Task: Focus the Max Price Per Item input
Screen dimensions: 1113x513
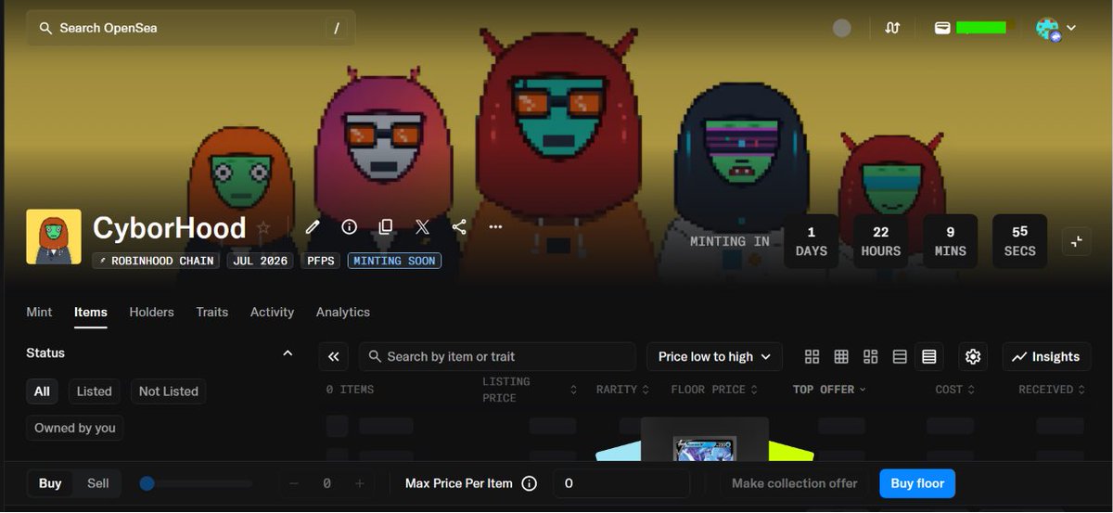Action: pos(621,483)
